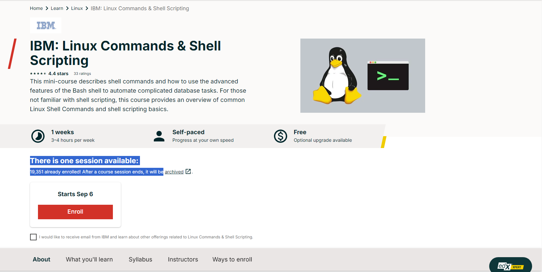Jump to the Instructors tab
The height and width of the screenshot is (272, 542).
pos(183,259)
